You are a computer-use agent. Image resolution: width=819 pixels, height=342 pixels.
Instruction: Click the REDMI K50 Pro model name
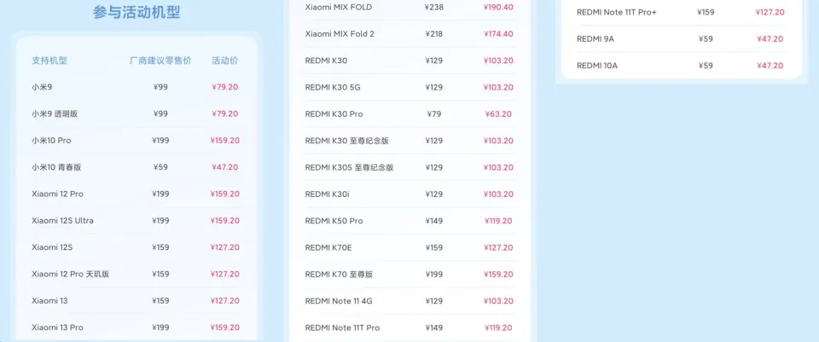click(x=334, y=221)
